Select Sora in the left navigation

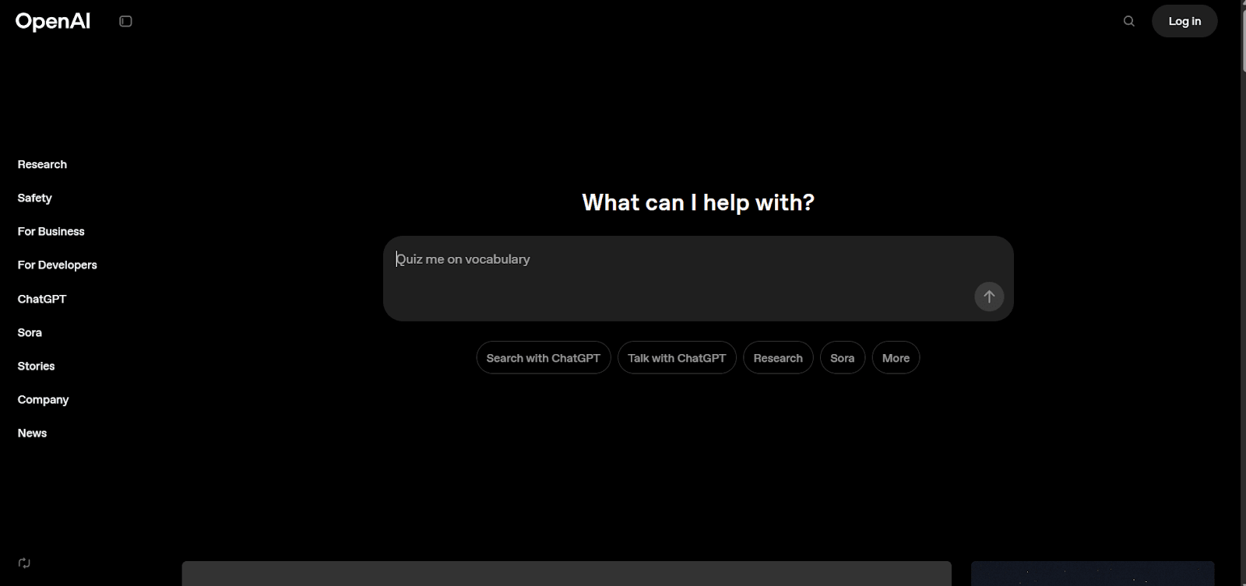click(x=30, y=332)
